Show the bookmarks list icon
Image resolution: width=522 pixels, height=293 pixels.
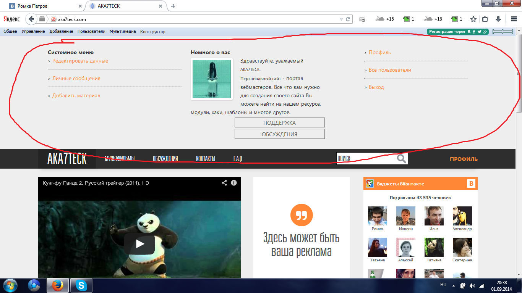click(485, 19)
